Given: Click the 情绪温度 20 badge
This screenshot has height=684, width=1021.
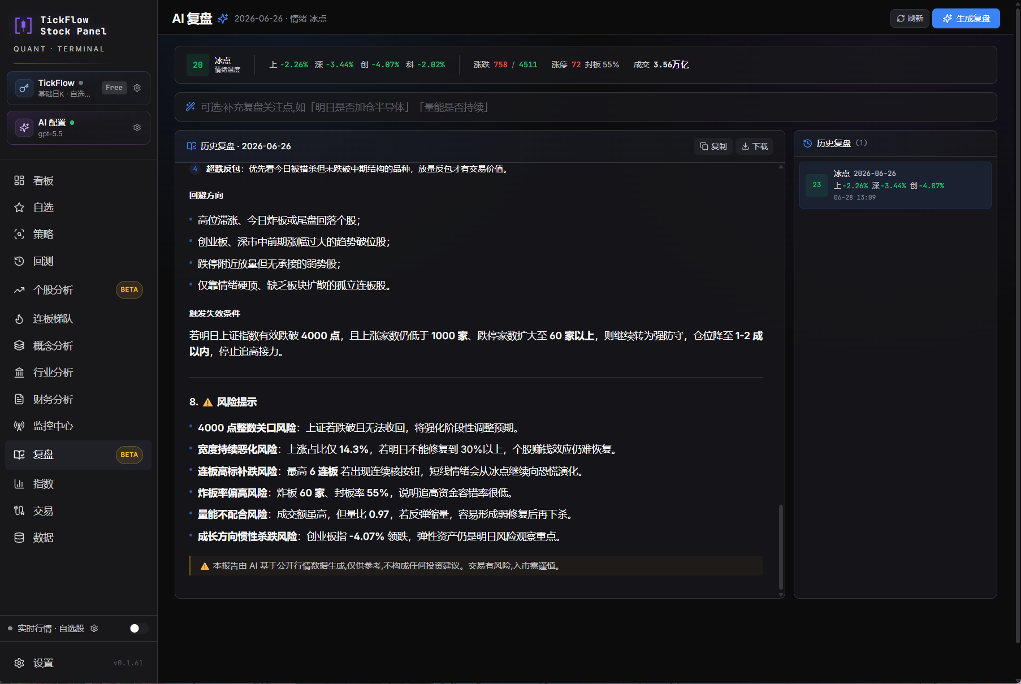Looking at the screenshot, I should pos(198,65).
